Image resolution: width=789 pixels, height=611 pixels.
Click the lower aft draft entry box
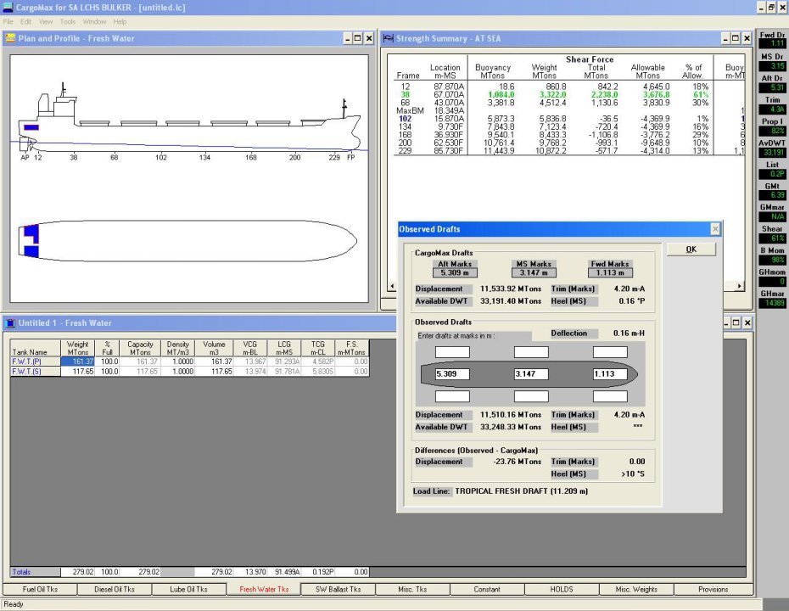click(452, 396)
